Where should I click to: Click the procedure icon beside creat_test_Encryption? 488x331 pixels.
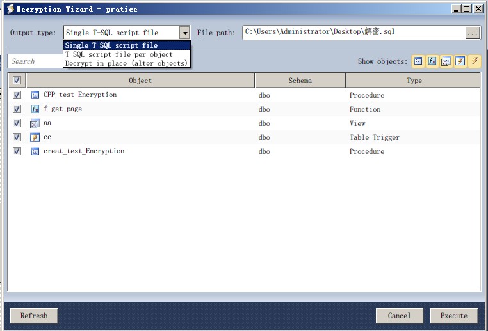[35, 151]
